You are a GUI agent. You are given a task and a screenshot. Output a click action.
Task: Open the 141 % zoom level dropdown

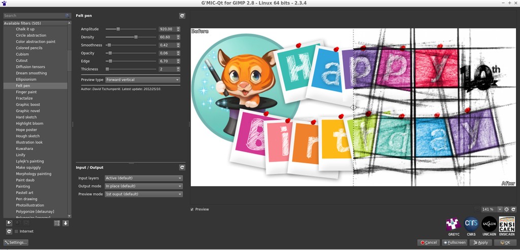pos(492,209)
